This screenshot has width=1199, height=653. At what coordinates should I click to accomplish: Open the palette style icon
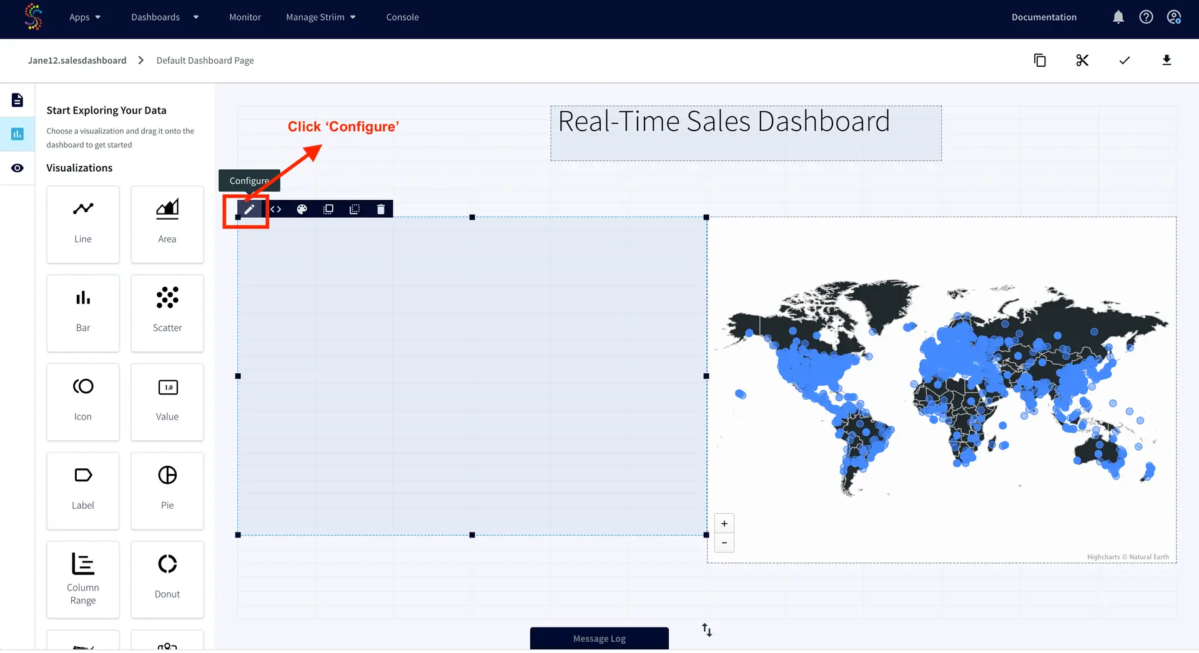[302, 210]
